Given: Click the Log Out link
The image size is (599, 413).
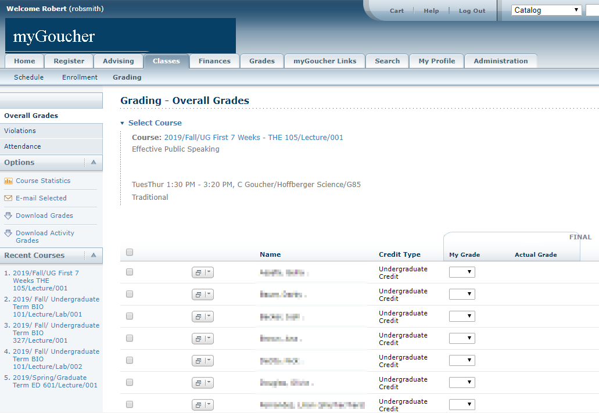Looking at the screenshot, I should coord(472,10).
